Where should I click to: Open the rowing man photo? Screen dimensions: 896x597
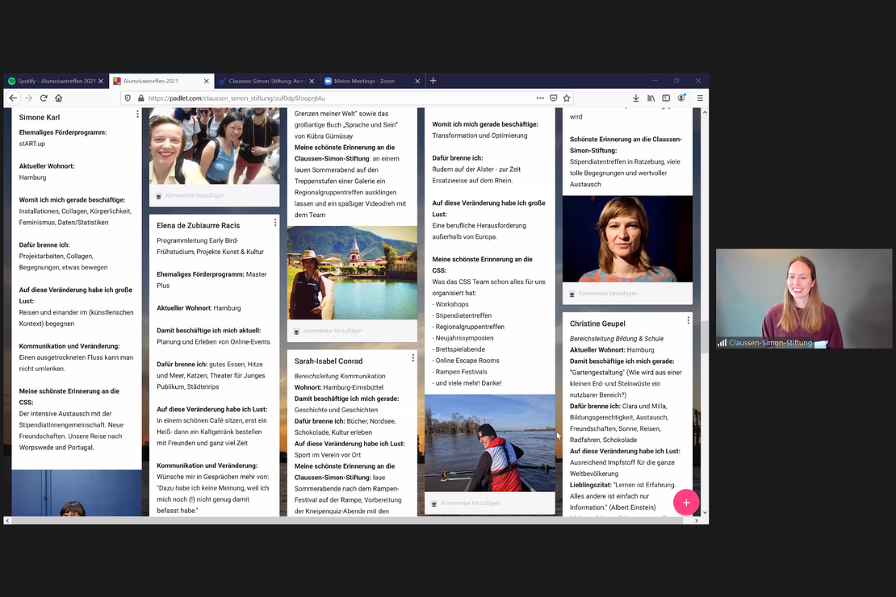click(490, 443)
